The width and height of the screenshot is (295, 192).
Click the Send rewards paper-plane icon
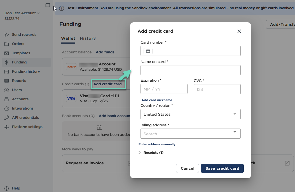point(7,35)
